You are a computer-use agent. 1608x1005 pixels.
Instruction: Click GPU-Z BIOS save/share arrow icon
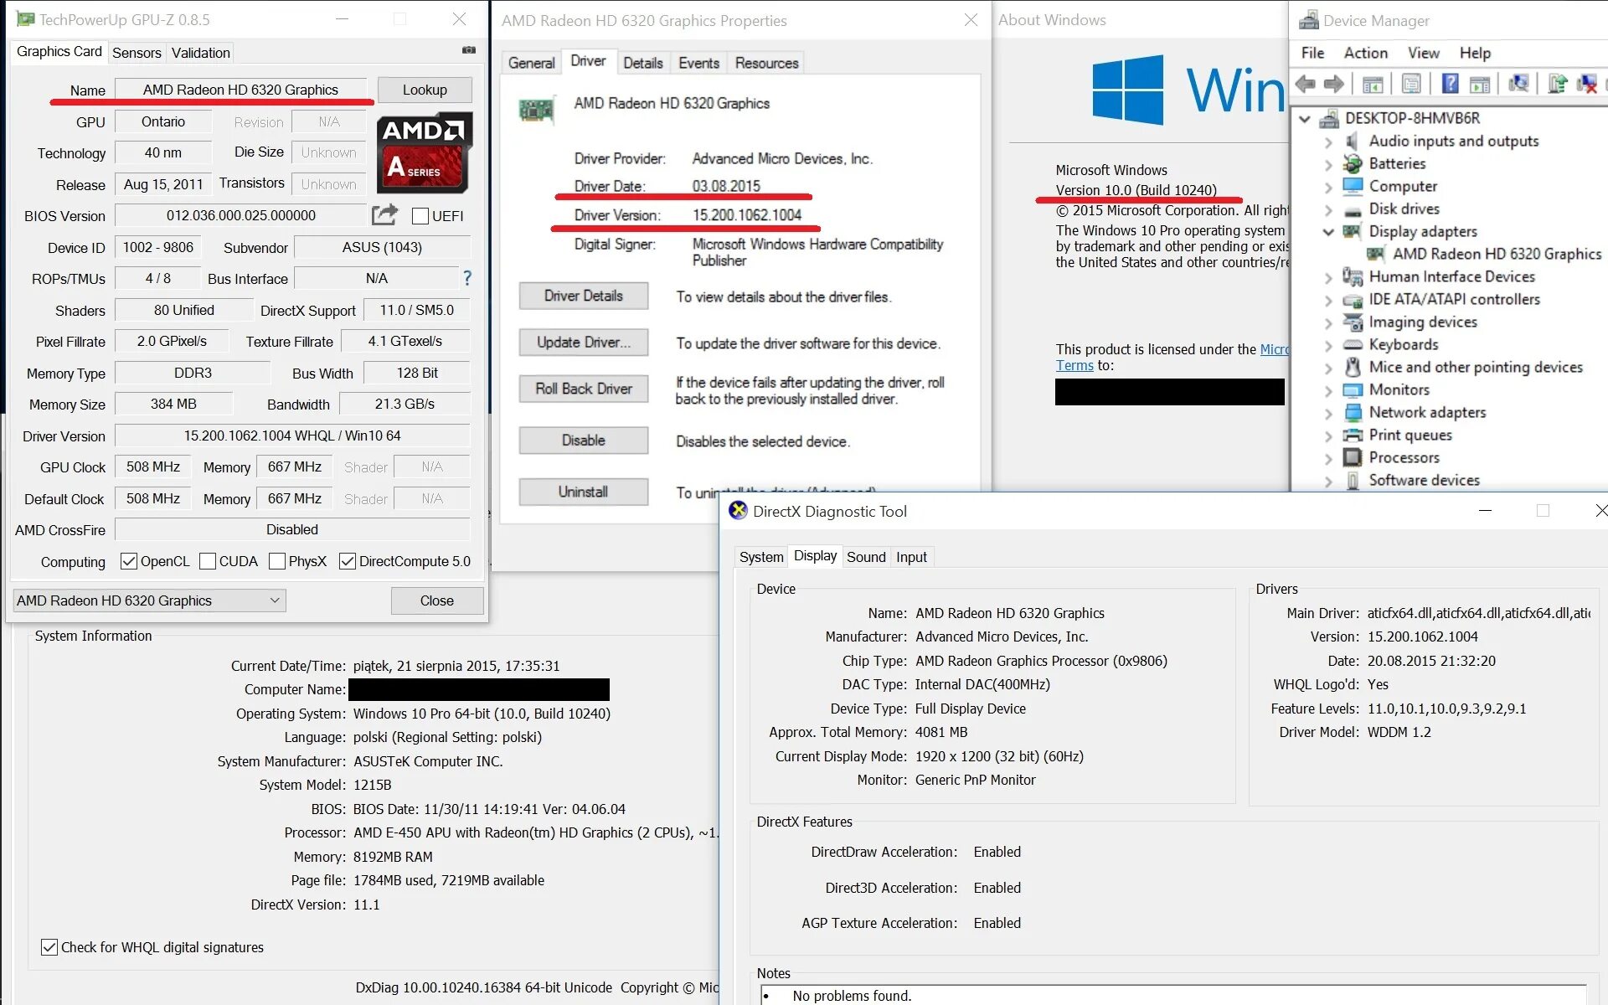tap(384, 215)
